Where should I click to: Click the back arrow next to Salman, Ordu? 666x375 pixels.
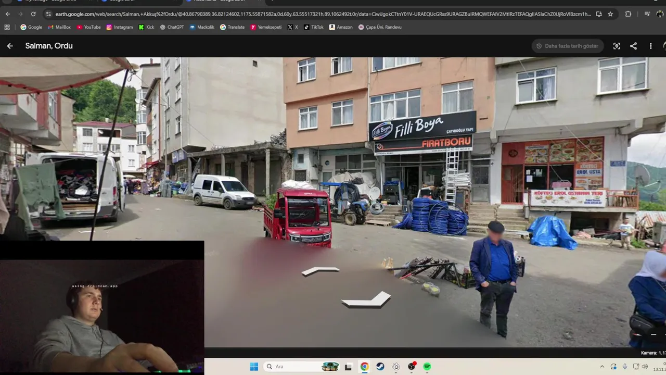coord(10,46)
